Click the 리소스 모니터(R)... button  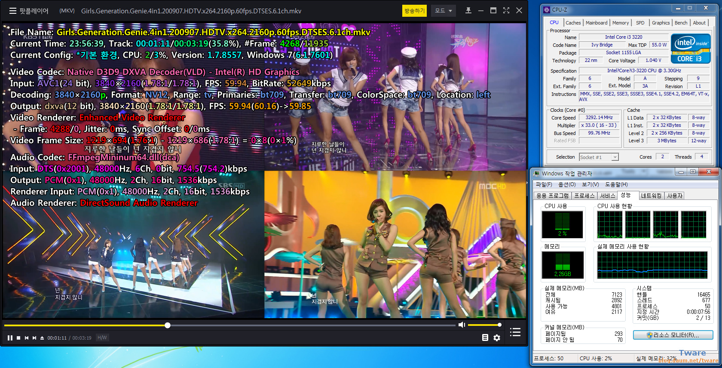point(673,335)
